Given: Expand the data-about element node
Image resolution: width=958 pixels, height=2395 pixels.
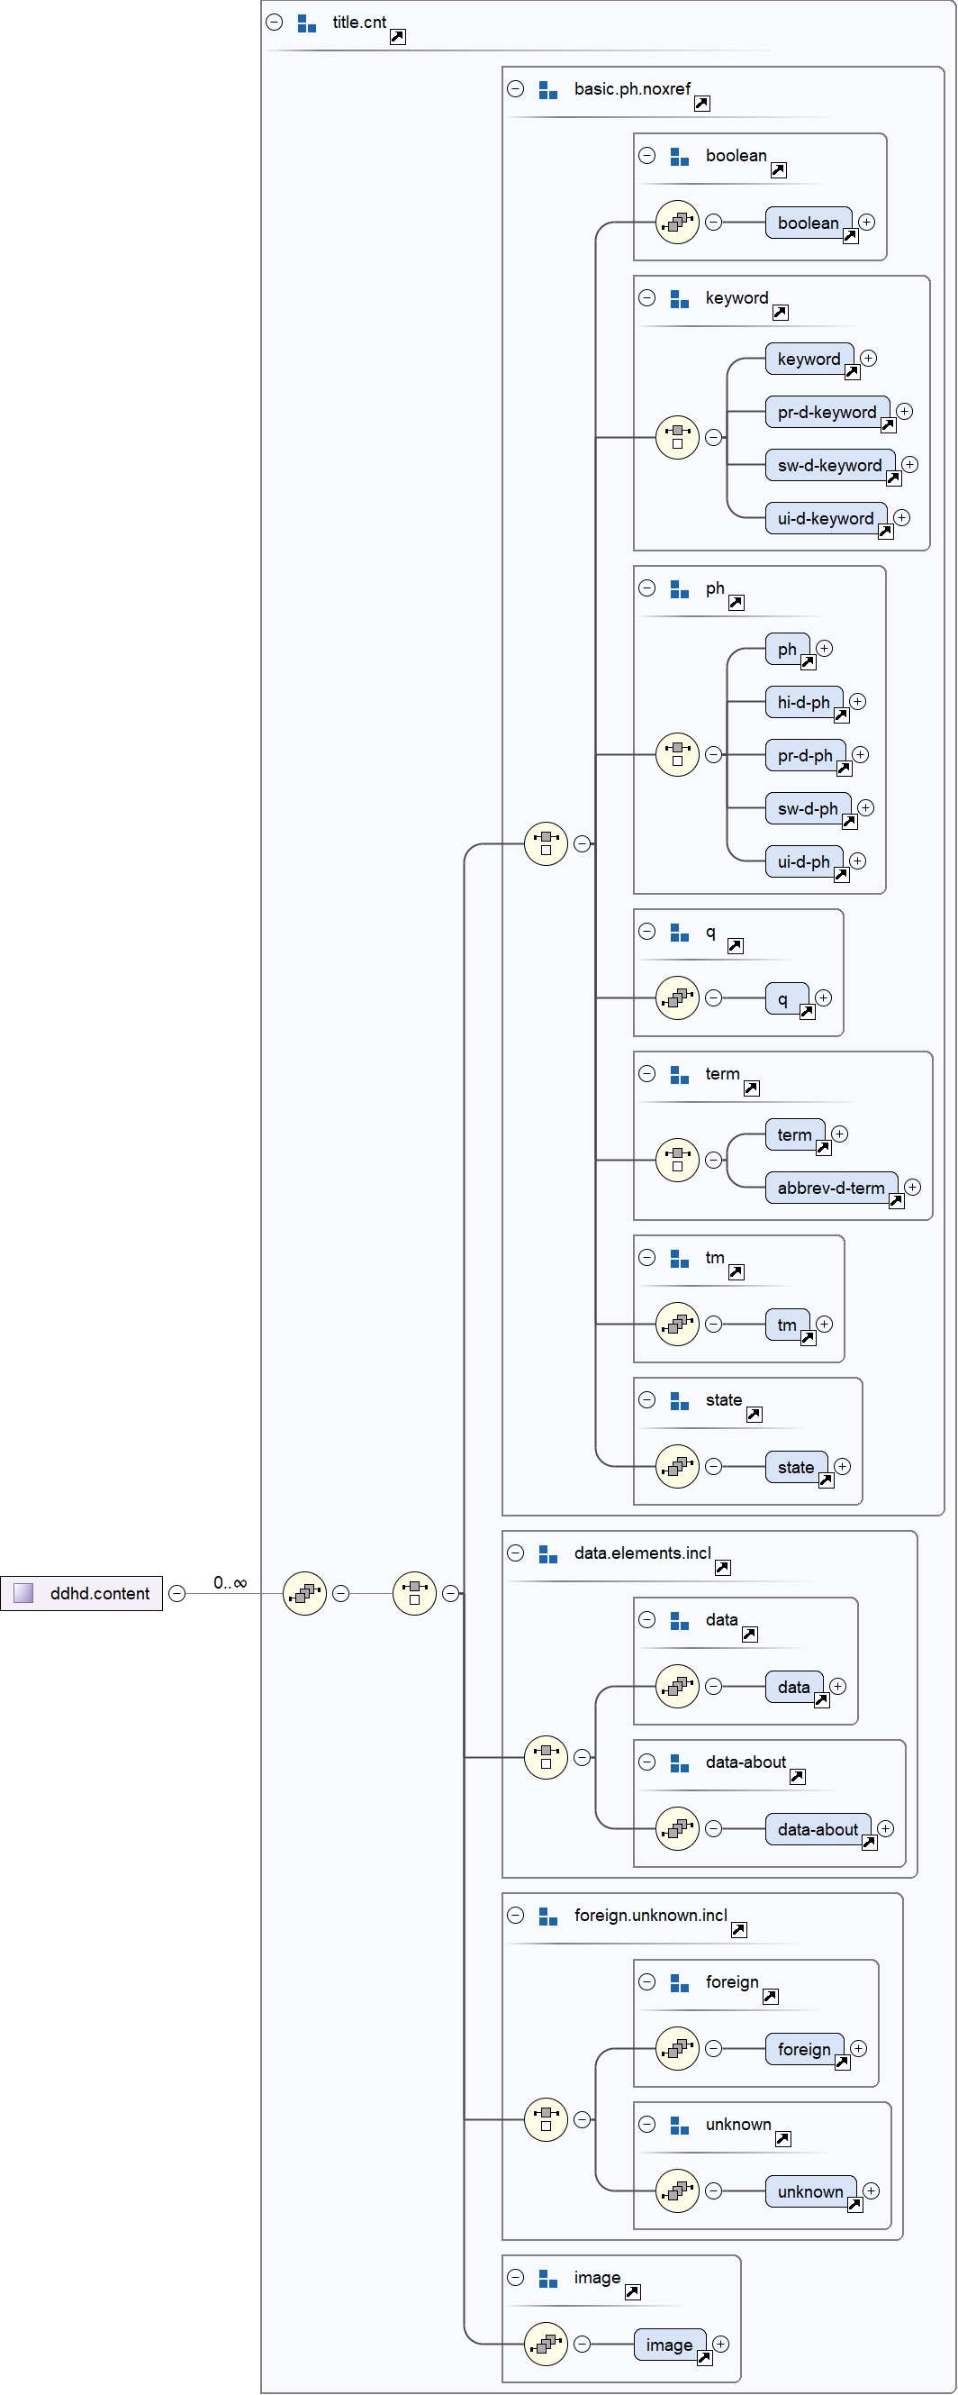Looking at the screenshot, I should (886, 1828).
